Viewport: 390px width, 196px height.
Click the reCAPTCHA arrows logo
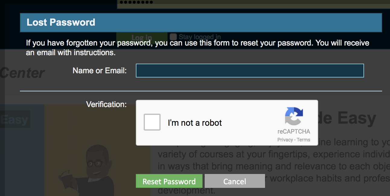pyautogui.click(x=294, y=116)
